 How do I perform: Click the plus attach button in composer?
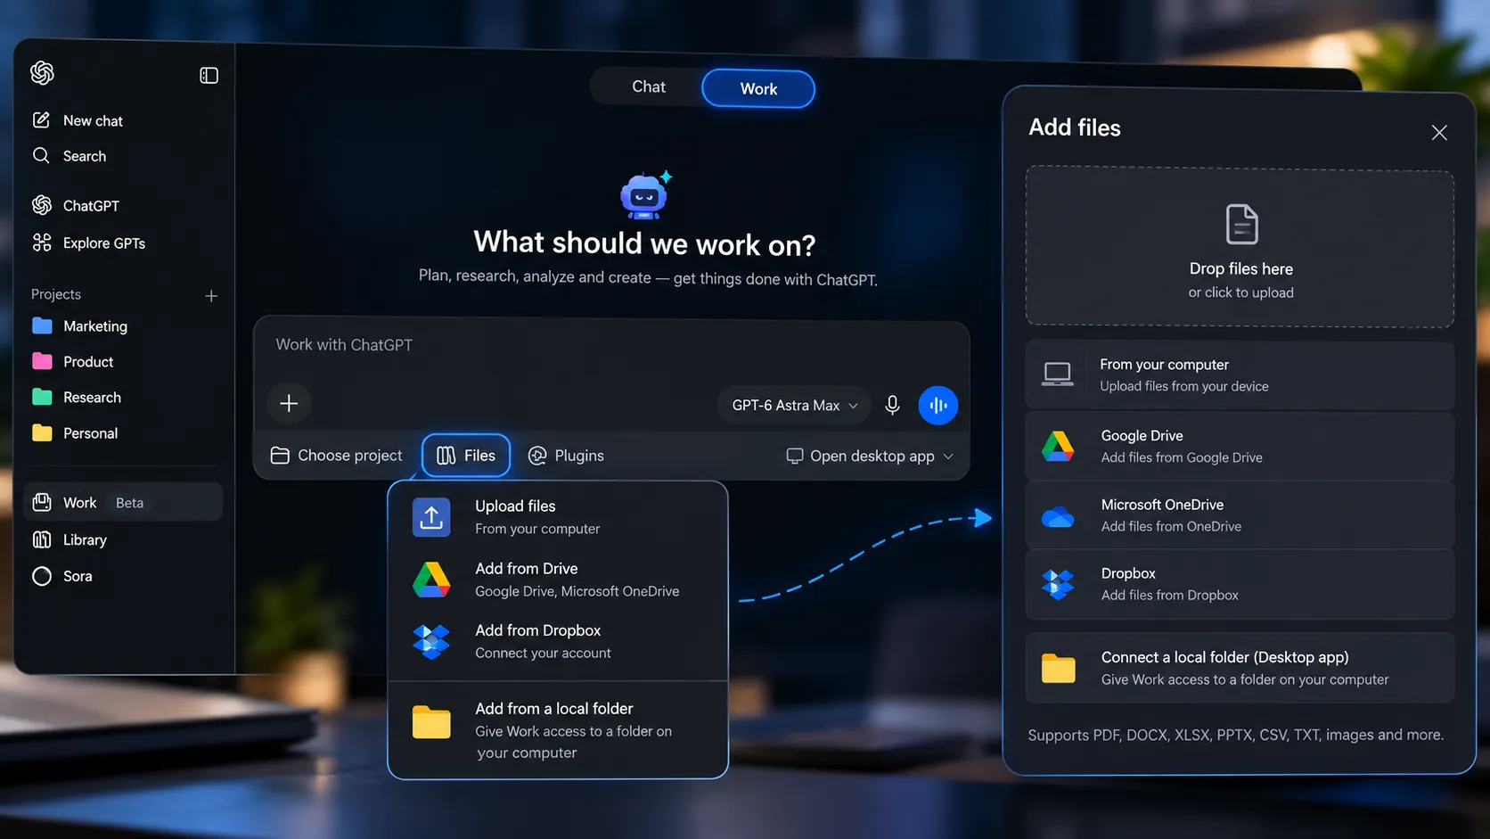289,403
